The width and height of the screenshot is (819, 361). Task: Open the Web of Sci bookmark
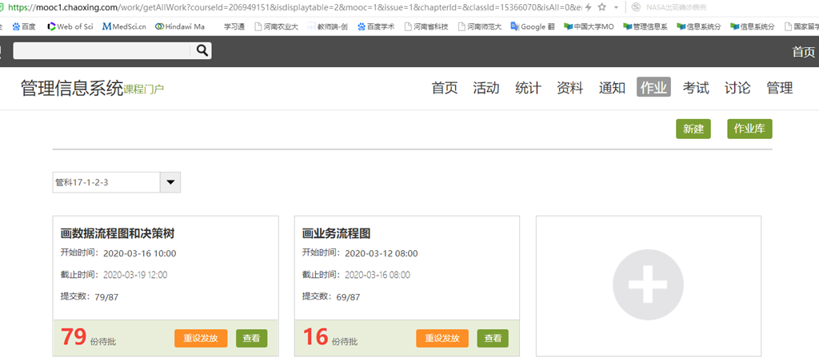pos(70,26)
